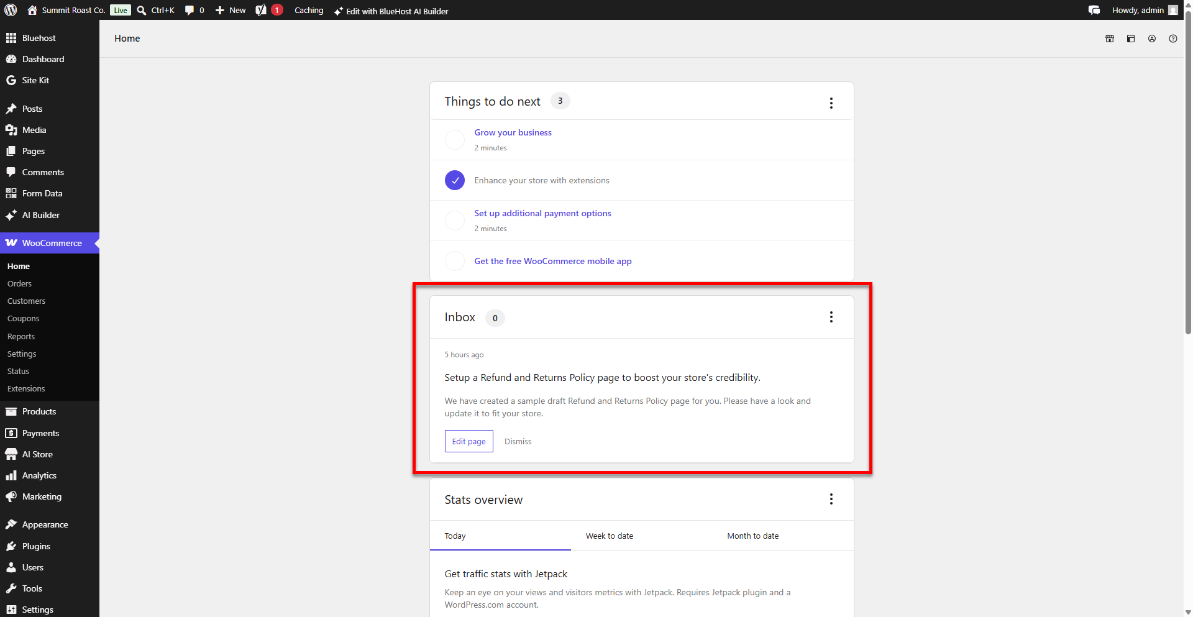Screen dimensions: 1193x617
Task: Open WooCommerce Customers submenu
Action: click(26, 301)
